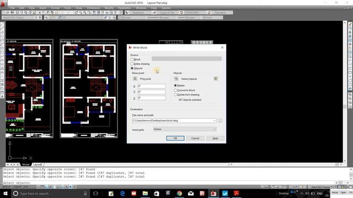Click the Save icon in Standard toolbar
This screenshot has width=353, height=198.
pyautogui.click(x=12, y=13)
